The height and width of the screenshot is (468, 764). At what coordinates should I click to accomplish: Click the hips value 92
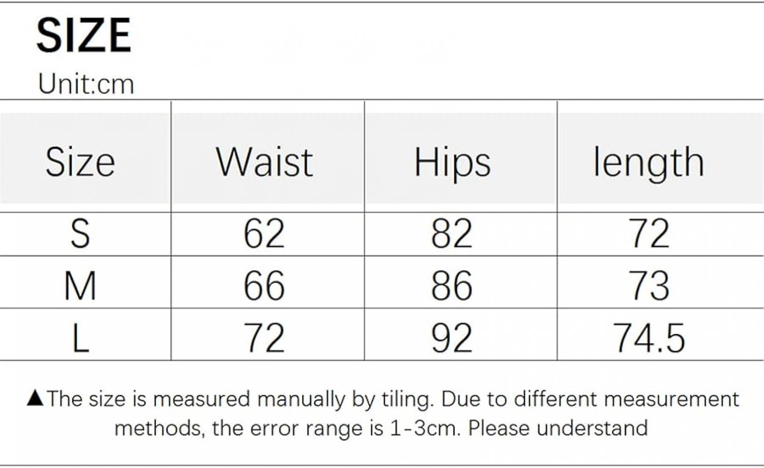pyautogui.click(x=452, y=338)
